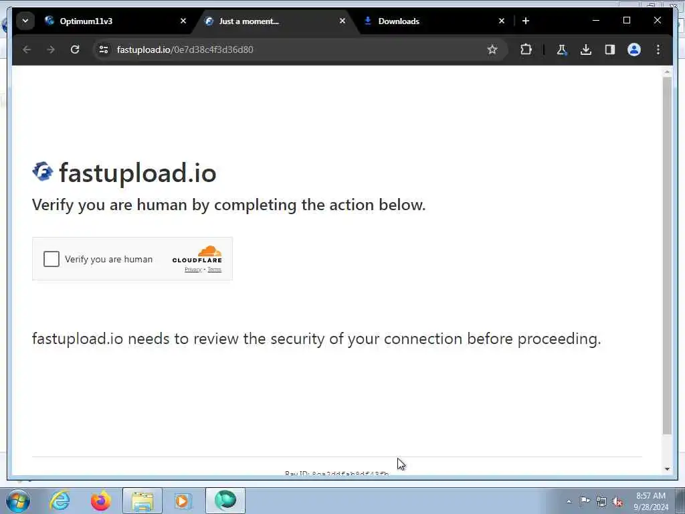Close the Optimum11v3 tab
This screenshot has width=685, height=514.
point(183,21)
